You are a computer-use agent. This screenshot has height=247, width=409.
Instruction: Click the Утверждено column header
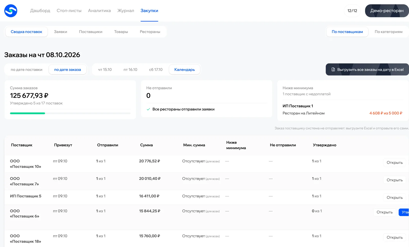tap(325, 145)
